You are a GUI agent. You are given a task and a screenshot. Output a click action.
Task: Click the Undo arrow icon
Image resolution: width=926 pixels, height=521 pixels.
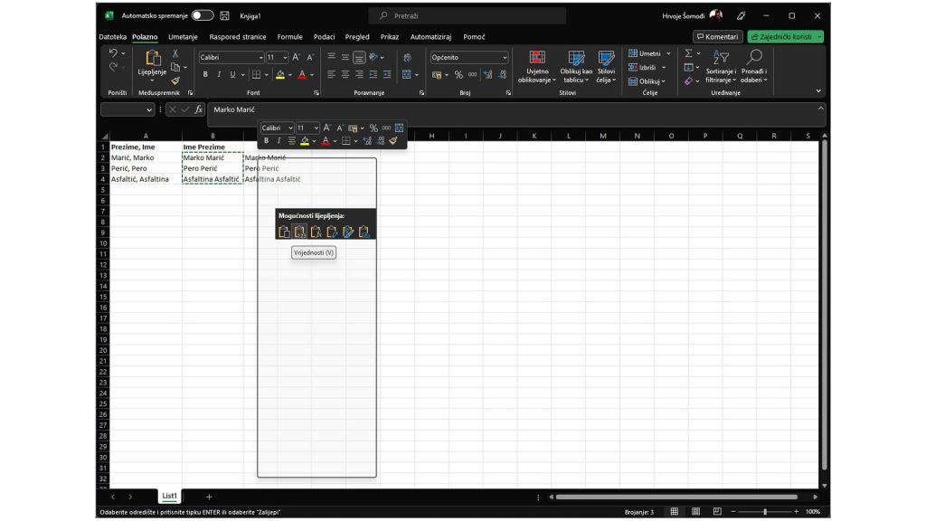pos(113,53)
